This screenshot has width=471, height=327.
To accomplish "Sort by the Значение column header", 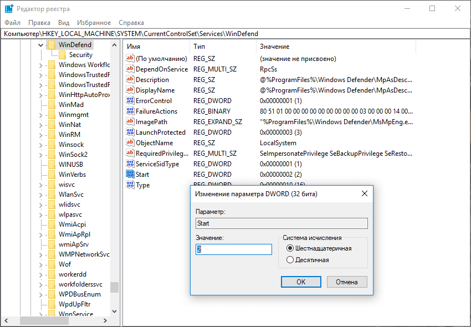I will pos(336,47).
